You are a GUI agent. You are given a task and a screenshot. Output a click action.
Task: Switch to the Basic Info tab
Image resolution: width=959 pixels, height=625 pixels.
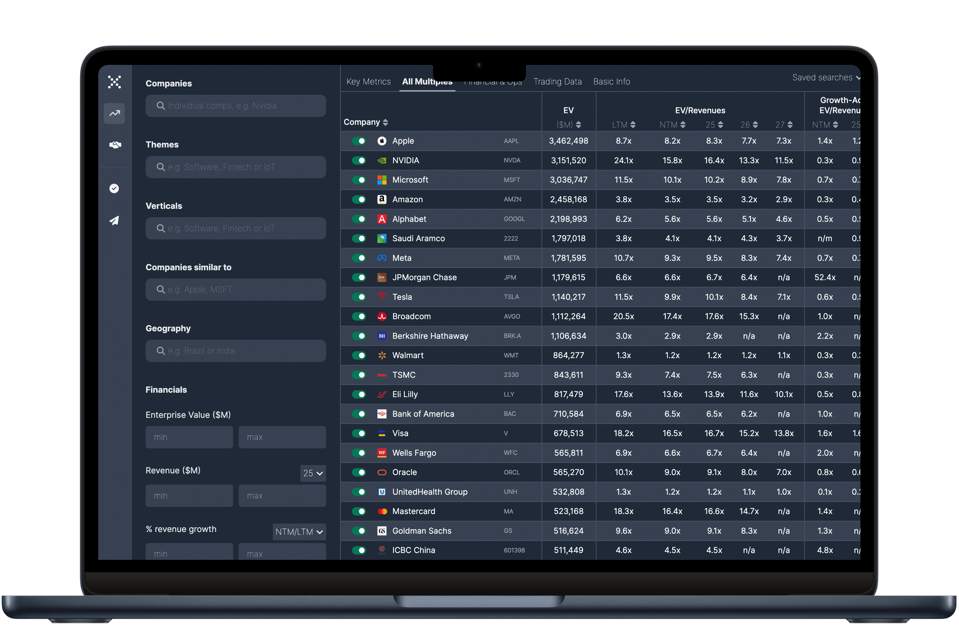coord(611,81)
